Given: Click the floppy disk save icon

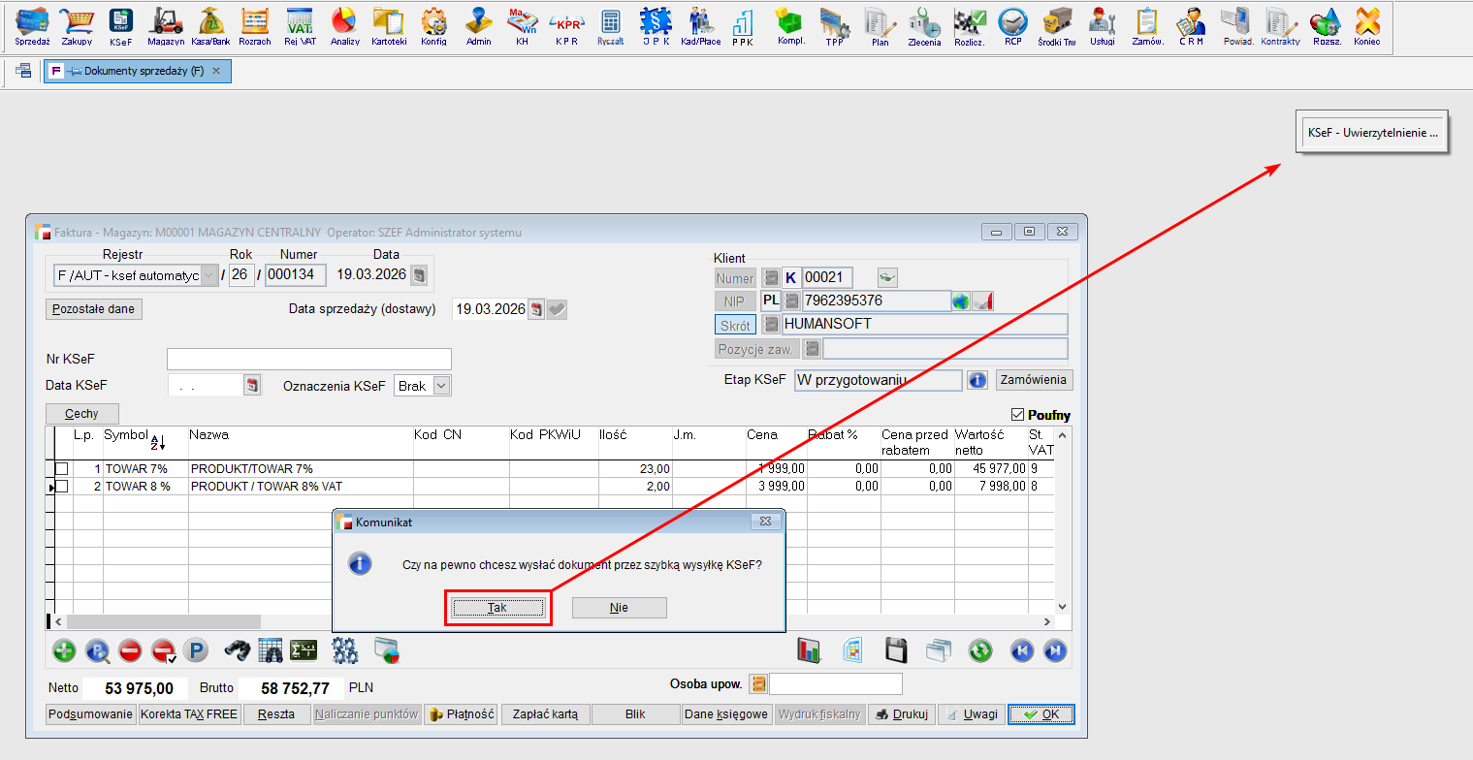Looking at the screenshot, I should (x=896, y=650).
